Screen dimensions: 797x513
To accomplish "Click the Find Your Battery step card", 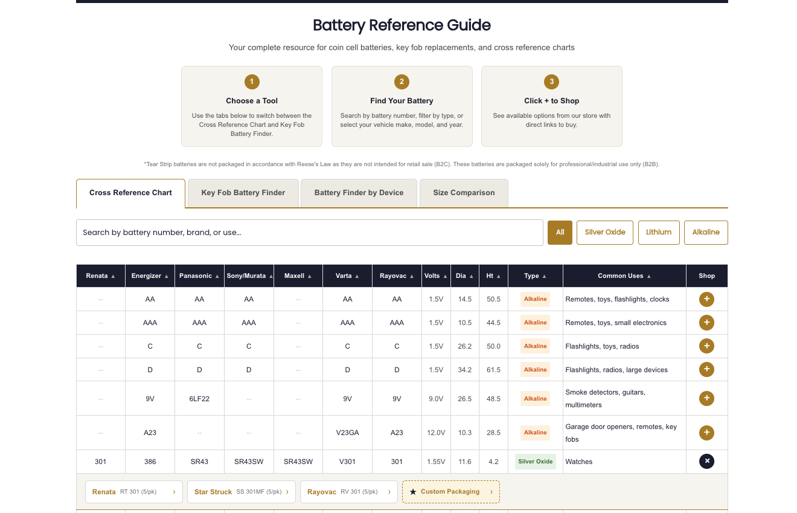I will click(x=402, y=106).
